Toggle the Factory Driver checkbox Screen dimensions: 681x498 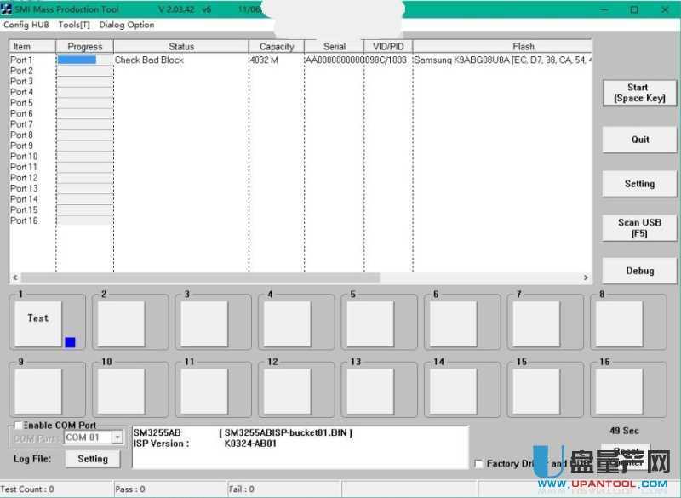pos(478,464)
